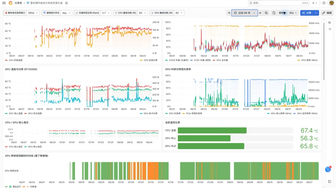336x188 pixels.
Task: Click the 67.4 °C value
Action: [309, 130]
